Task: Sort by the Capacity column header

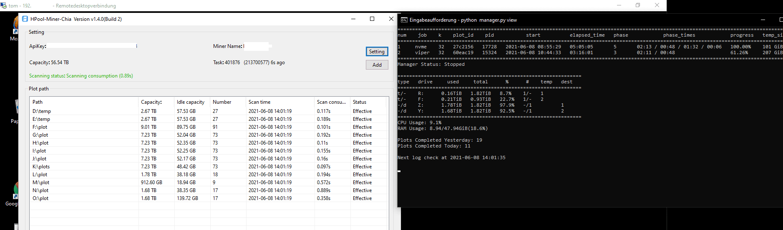Action: (x=156, y=102)
